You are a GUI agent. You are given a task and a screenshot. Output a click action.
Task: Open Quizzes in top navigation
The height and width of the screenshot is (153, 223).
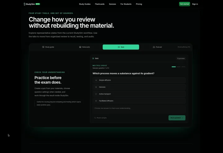(112, 4)
